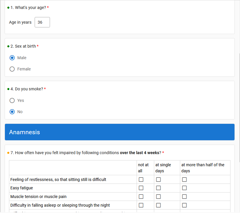The image size is (240, 213).
Task: Check 'at single days' for restlessness
Action: point(158,179)
